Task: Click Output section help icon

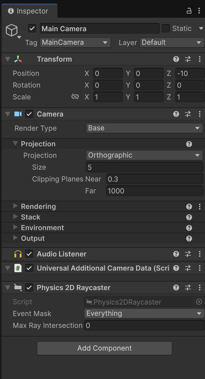Action: [189, 238]
